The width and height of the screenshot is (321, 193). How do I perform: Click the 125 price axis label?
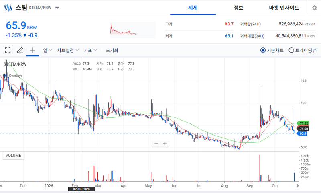304,81
